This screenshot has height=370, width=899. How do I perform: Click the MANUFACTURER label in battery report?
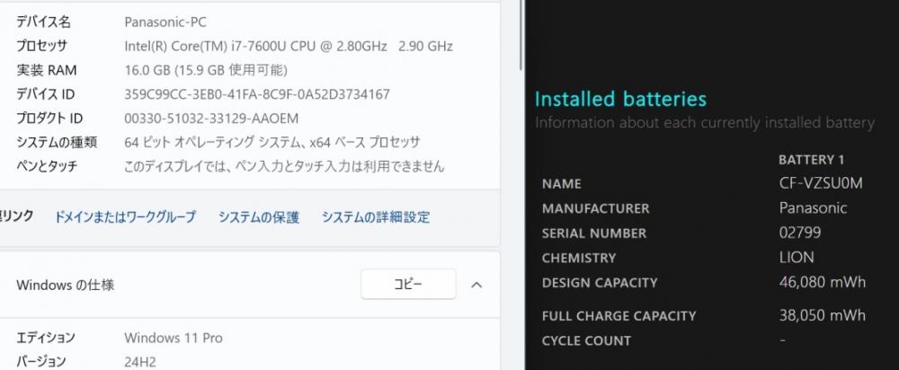tap(596, 208)
